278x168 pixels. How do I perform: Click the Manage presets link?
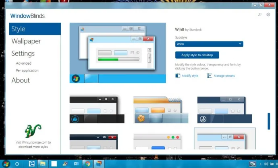pyautogui.click(x=224, y=76)
